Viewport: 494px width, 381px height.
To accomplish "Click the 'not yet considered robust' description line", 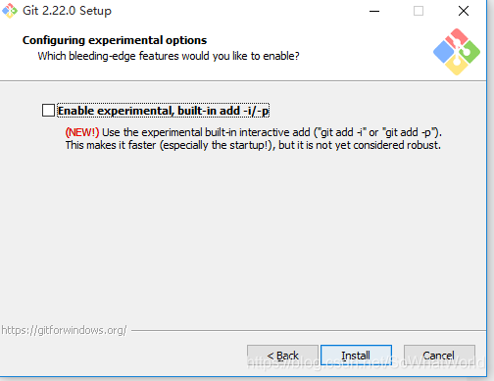I will (x=253, y=145).
